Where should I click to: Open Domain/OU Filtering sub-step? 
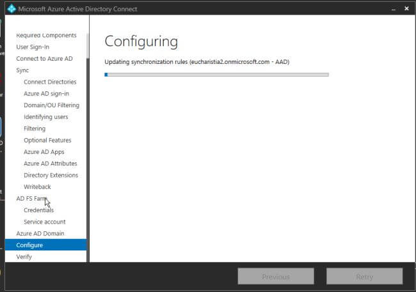51,105
